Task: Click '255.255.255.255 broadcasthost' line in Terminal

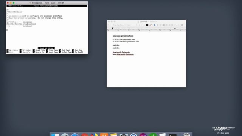Action: 21,24
